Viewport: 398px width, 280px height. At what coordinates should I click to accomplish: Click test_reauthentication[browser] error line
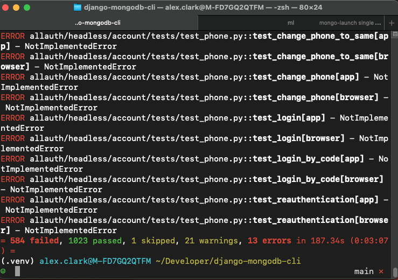pyautogui.click(x=194, y=225)
